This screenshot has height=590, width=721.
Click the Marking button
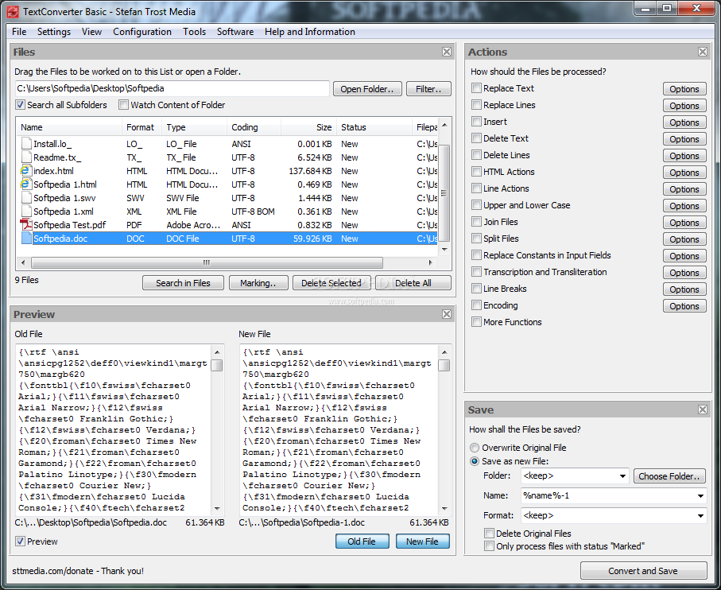(258, 283)
